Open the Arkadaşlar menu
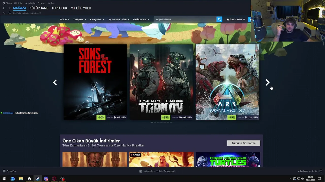Image resolution: width=325 pixels, height=182 pixels. (x=30, y=3)
